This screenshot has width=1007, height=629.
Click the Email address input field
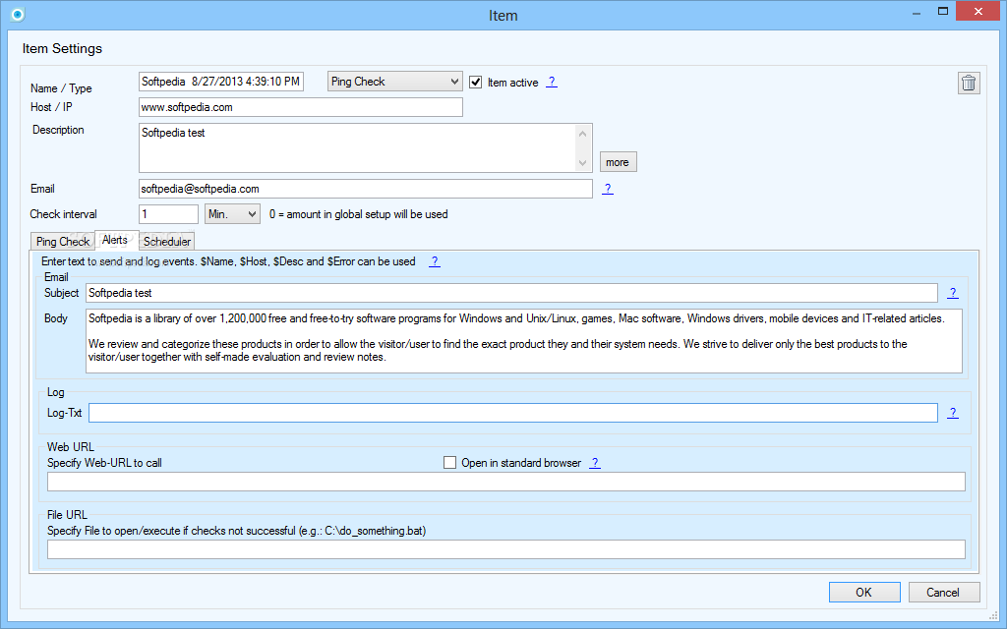(x=366, y=189)
